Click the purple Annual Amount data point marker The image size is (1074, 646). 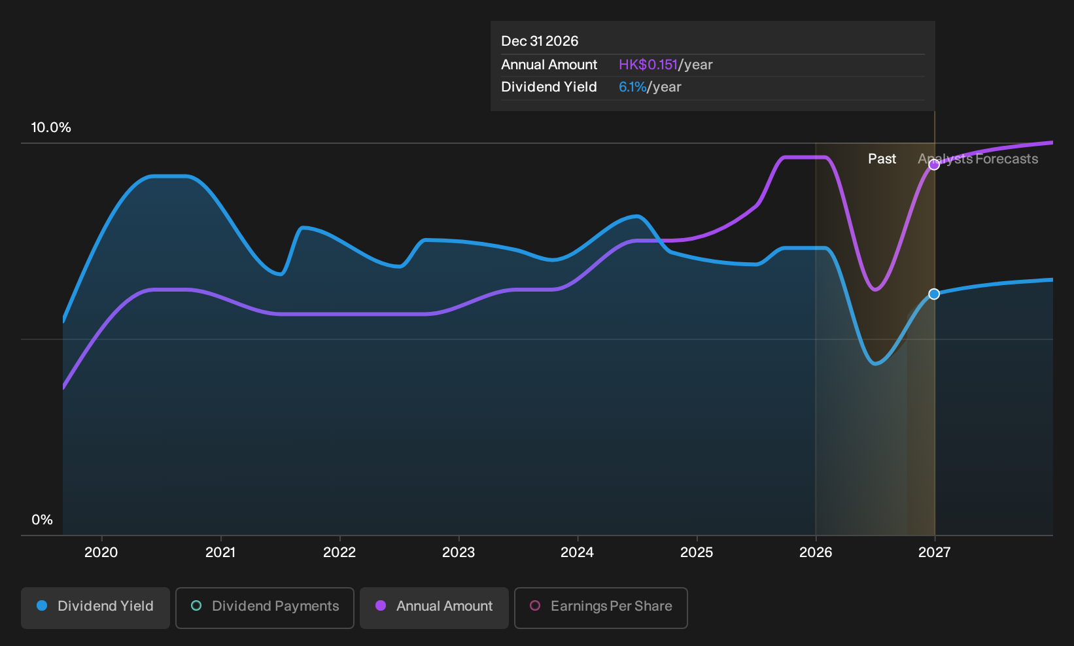[934, 165]
